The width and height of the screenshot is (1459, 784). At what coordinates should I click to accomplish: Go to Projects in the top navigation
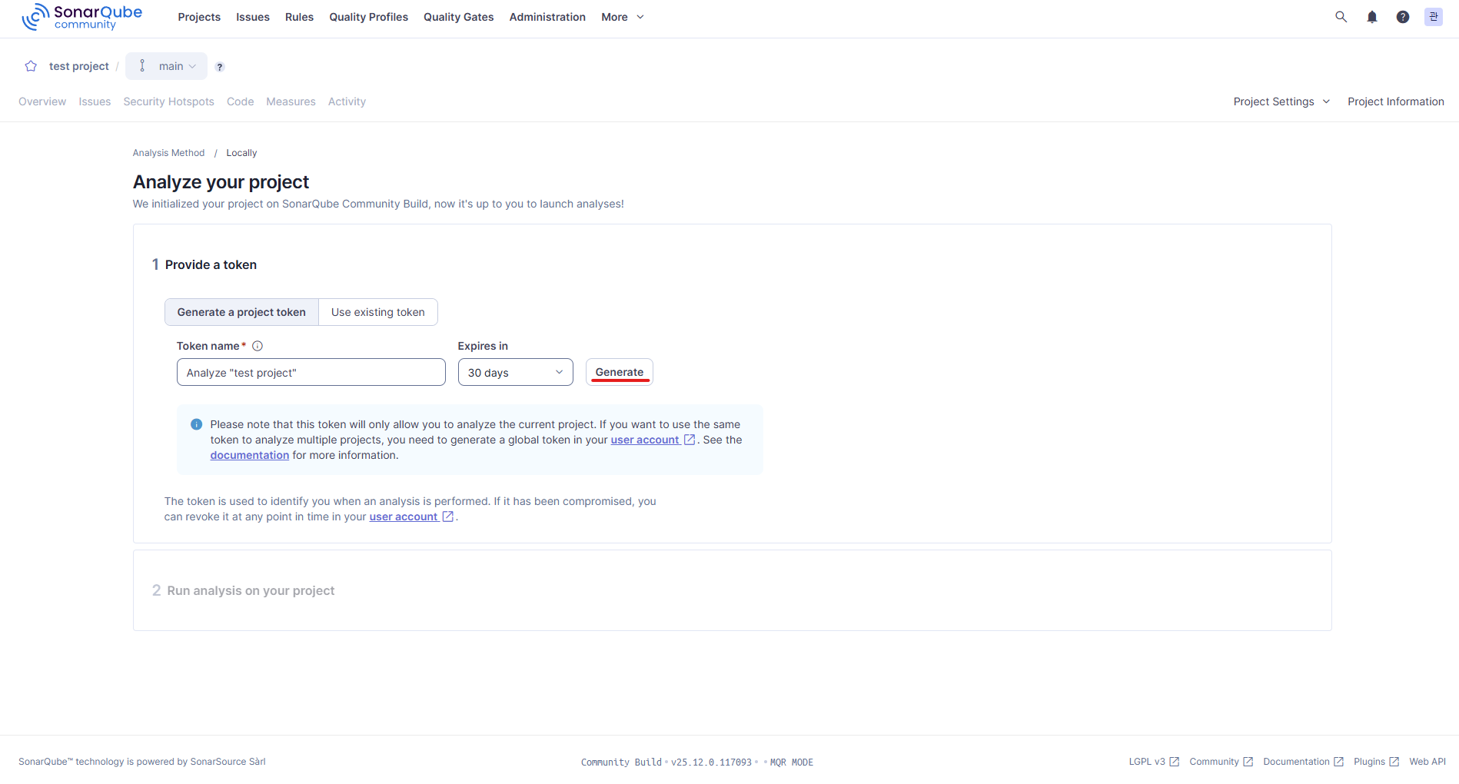[199, 17]
